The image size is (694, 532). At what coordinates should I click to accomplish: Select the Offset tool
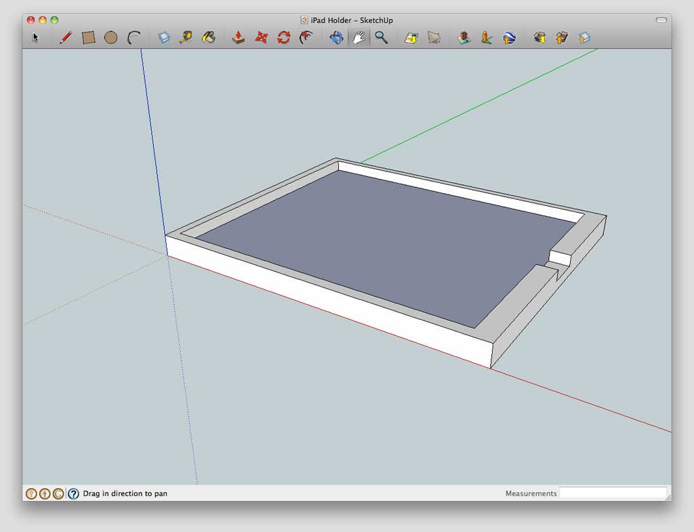click(x=306, y=37)
